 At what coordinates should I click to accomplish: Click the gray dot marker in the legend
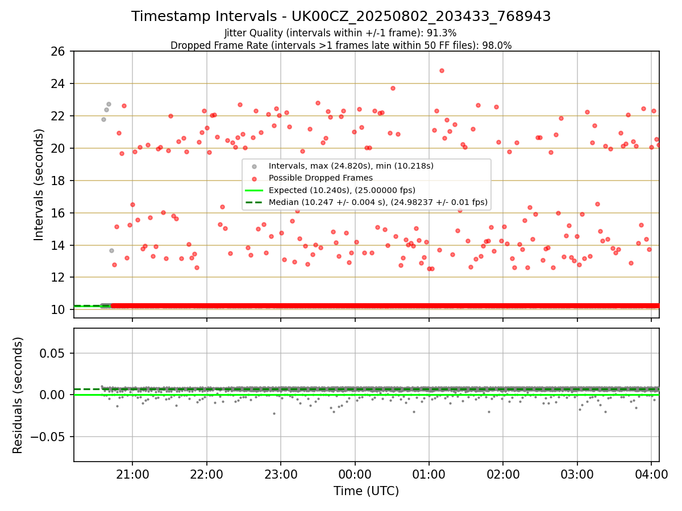click(254, 166)
